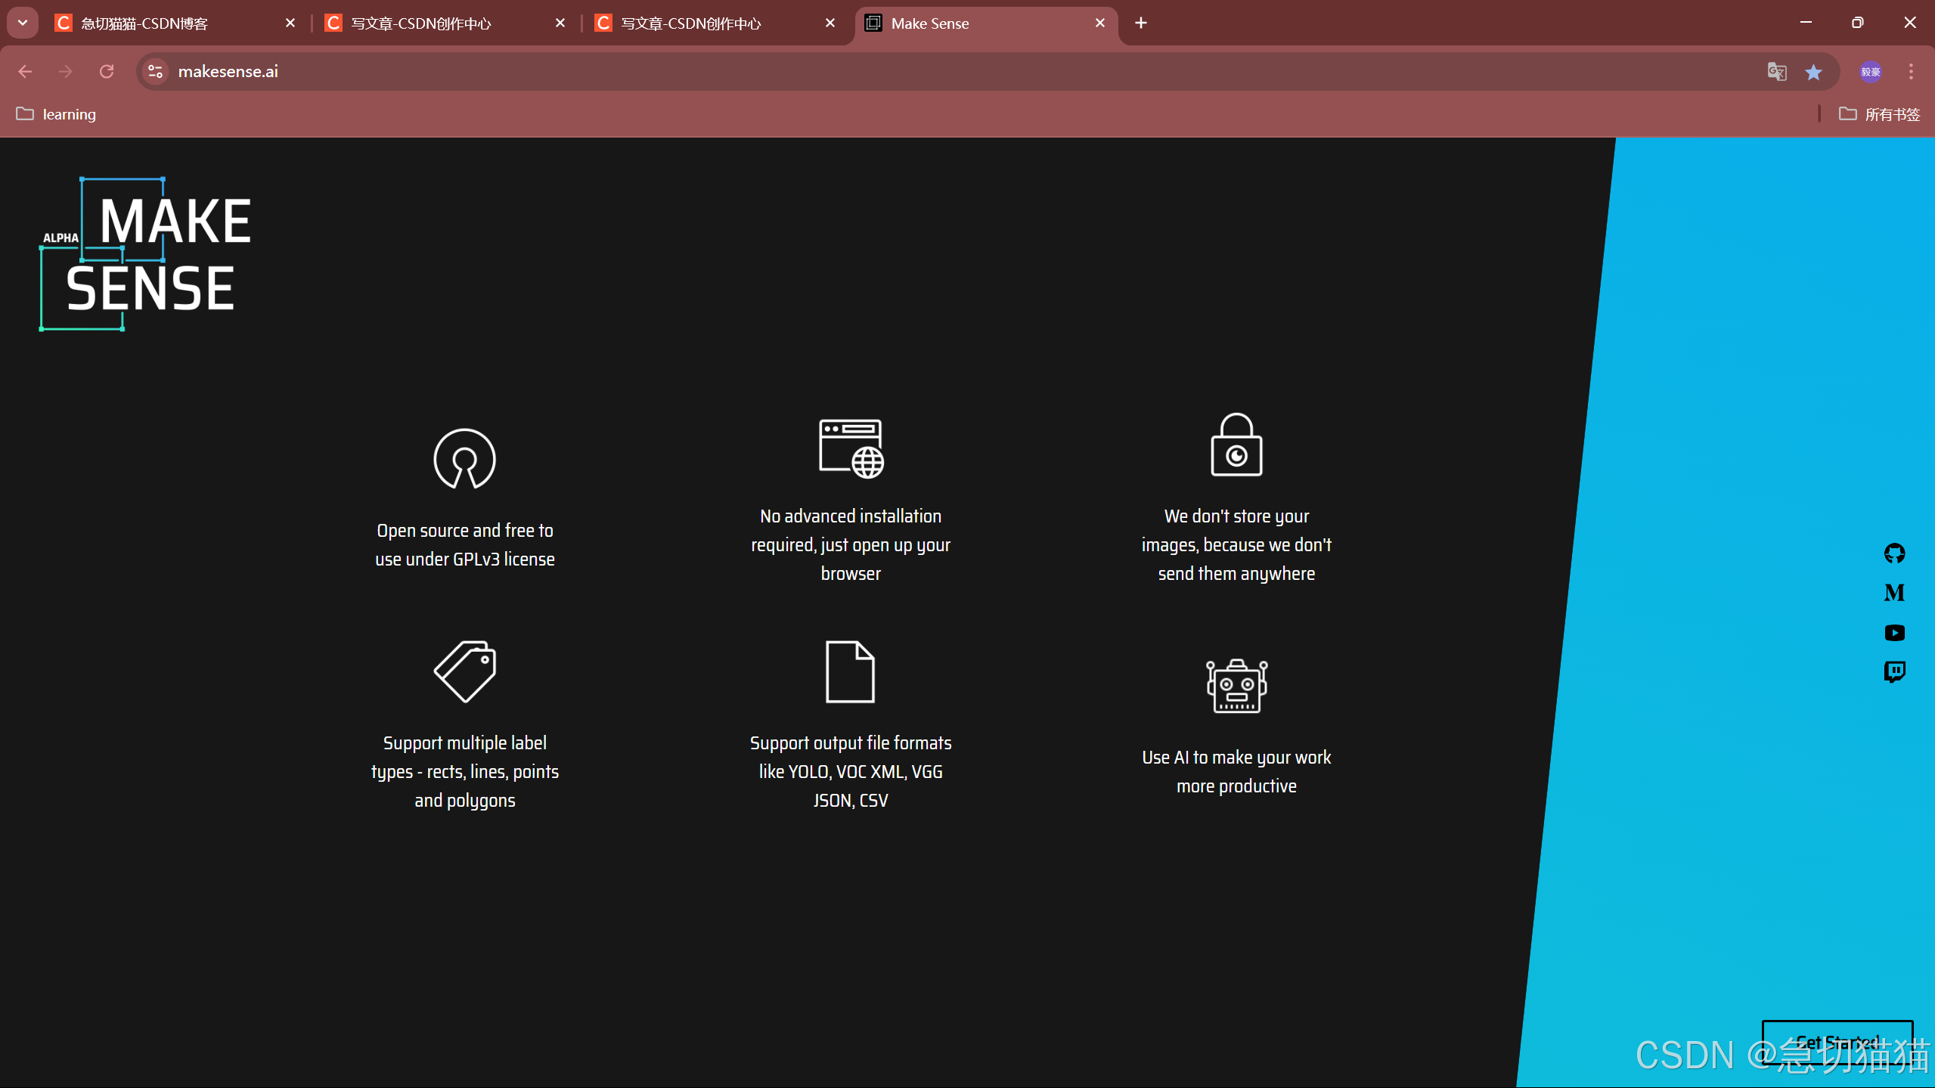Open the GitHub icon link
The width and height of the screenshot is (1935, 1088).
point(1894,553)
